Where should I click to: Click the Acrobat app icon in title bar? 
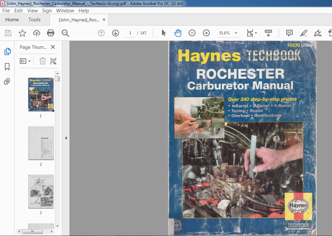(x=3, y=3)
